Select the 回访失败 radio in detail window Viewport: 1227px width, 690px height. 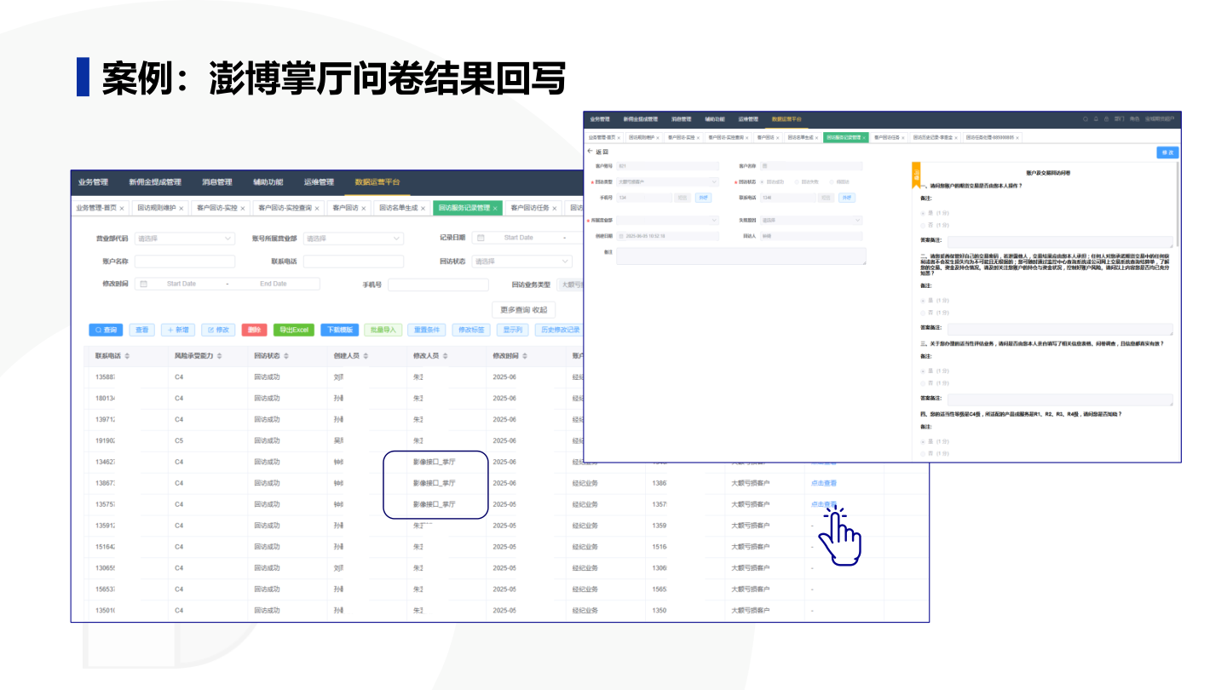click(x=797, y=181)
